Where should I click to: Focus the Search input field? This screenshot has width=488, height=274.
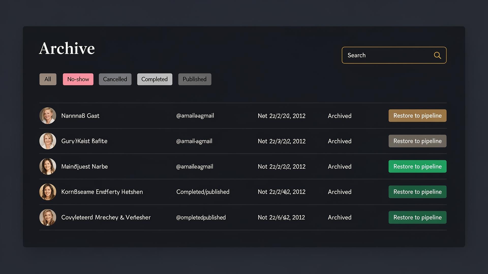coord(394,55)
